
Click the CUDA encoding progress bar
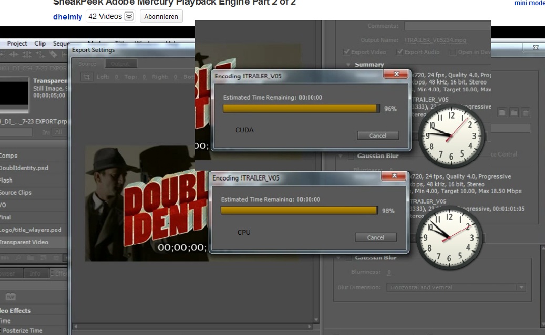click(301, 108)
